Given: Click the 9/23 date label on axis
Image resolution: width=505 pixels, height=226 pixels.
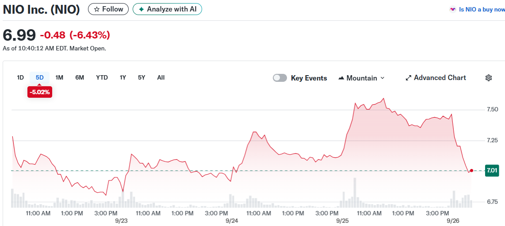Looking at the screenshot, I should pos(122,221).
